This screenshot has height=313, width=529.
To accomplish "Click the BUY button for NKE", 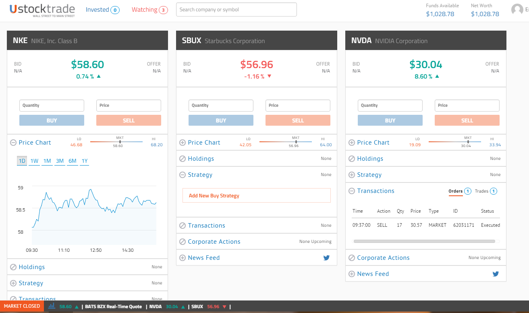I will pos(52,120).
